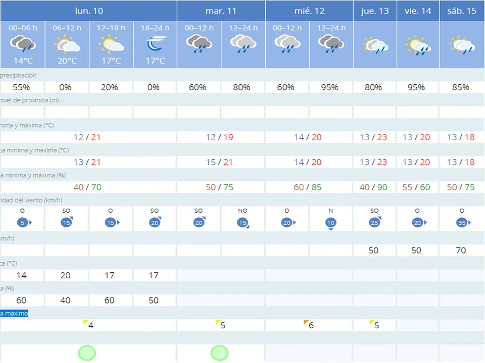Viewport: 485px width, 363px height.
Task: Click the 60 / 85 humidity cell
Action: pos(309,188)
